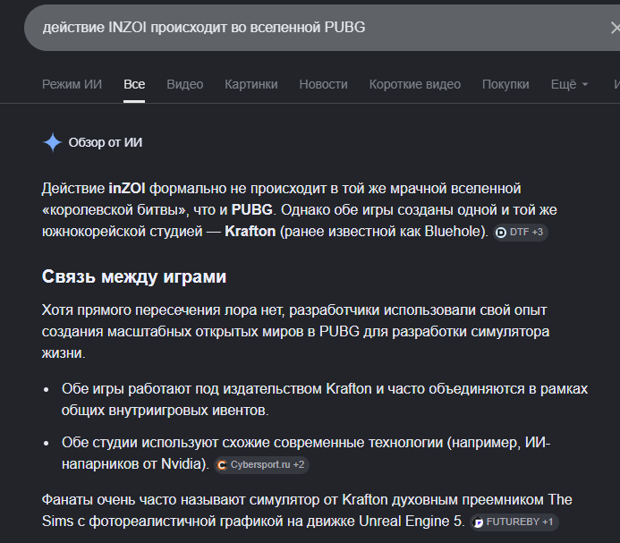Click the Cybersport.ru orange logo icon
Screen dimensions: 620x543
coord(222,465)
